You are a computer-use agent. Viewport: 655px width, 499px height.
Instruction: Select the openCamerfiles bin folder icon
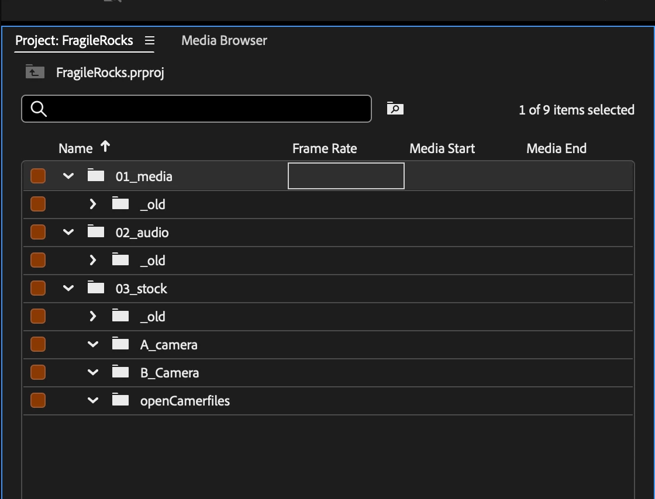[120, 400]
